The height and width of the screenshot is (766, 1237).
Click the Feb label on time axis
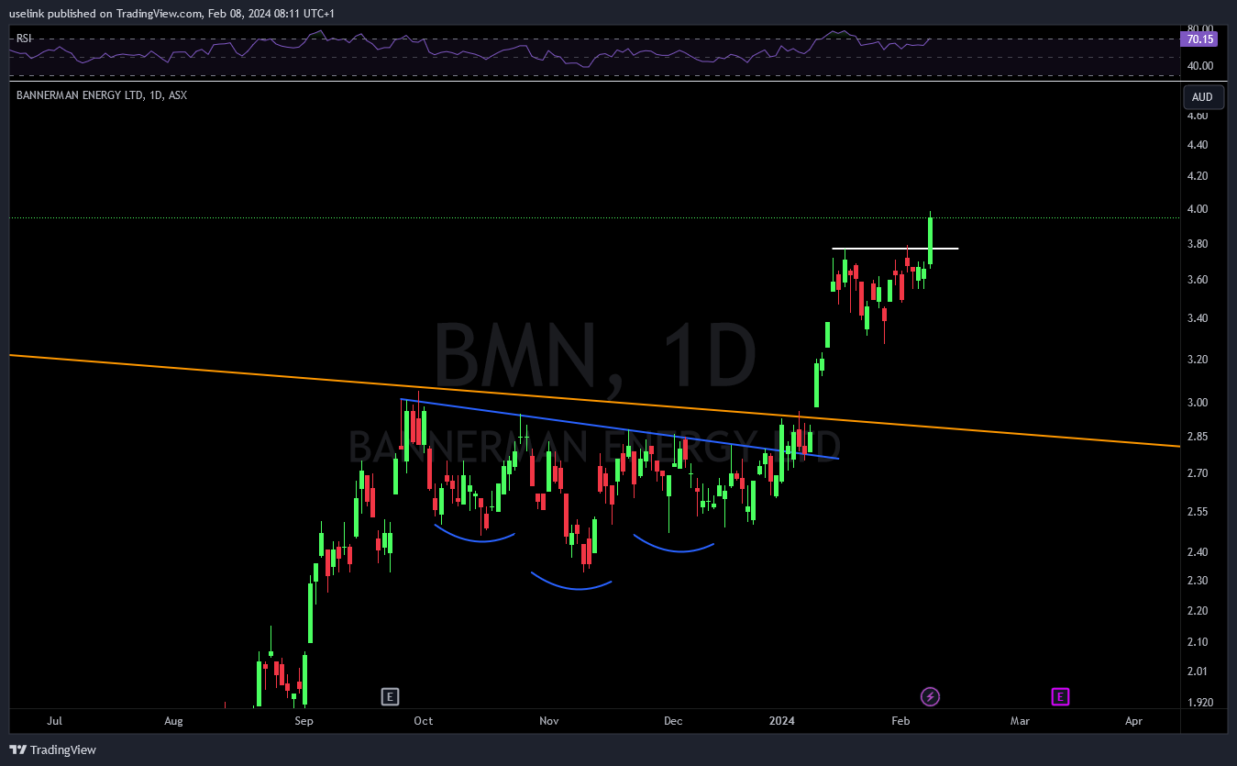coord(900,721)
